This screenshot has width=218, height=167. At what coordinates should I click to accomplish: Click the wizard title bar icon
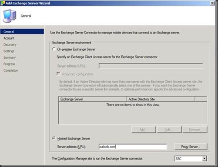pos(3,3)
